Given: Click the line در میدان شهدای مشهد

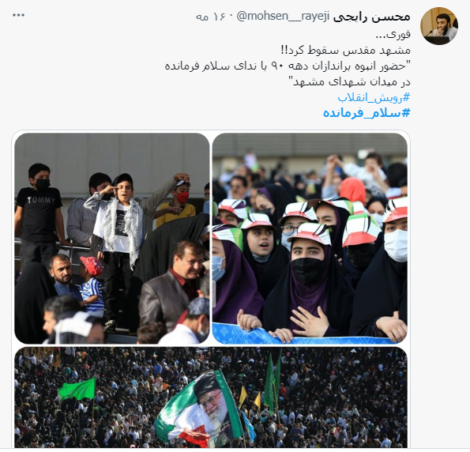Looking at the screenshot, I should 349,81.
